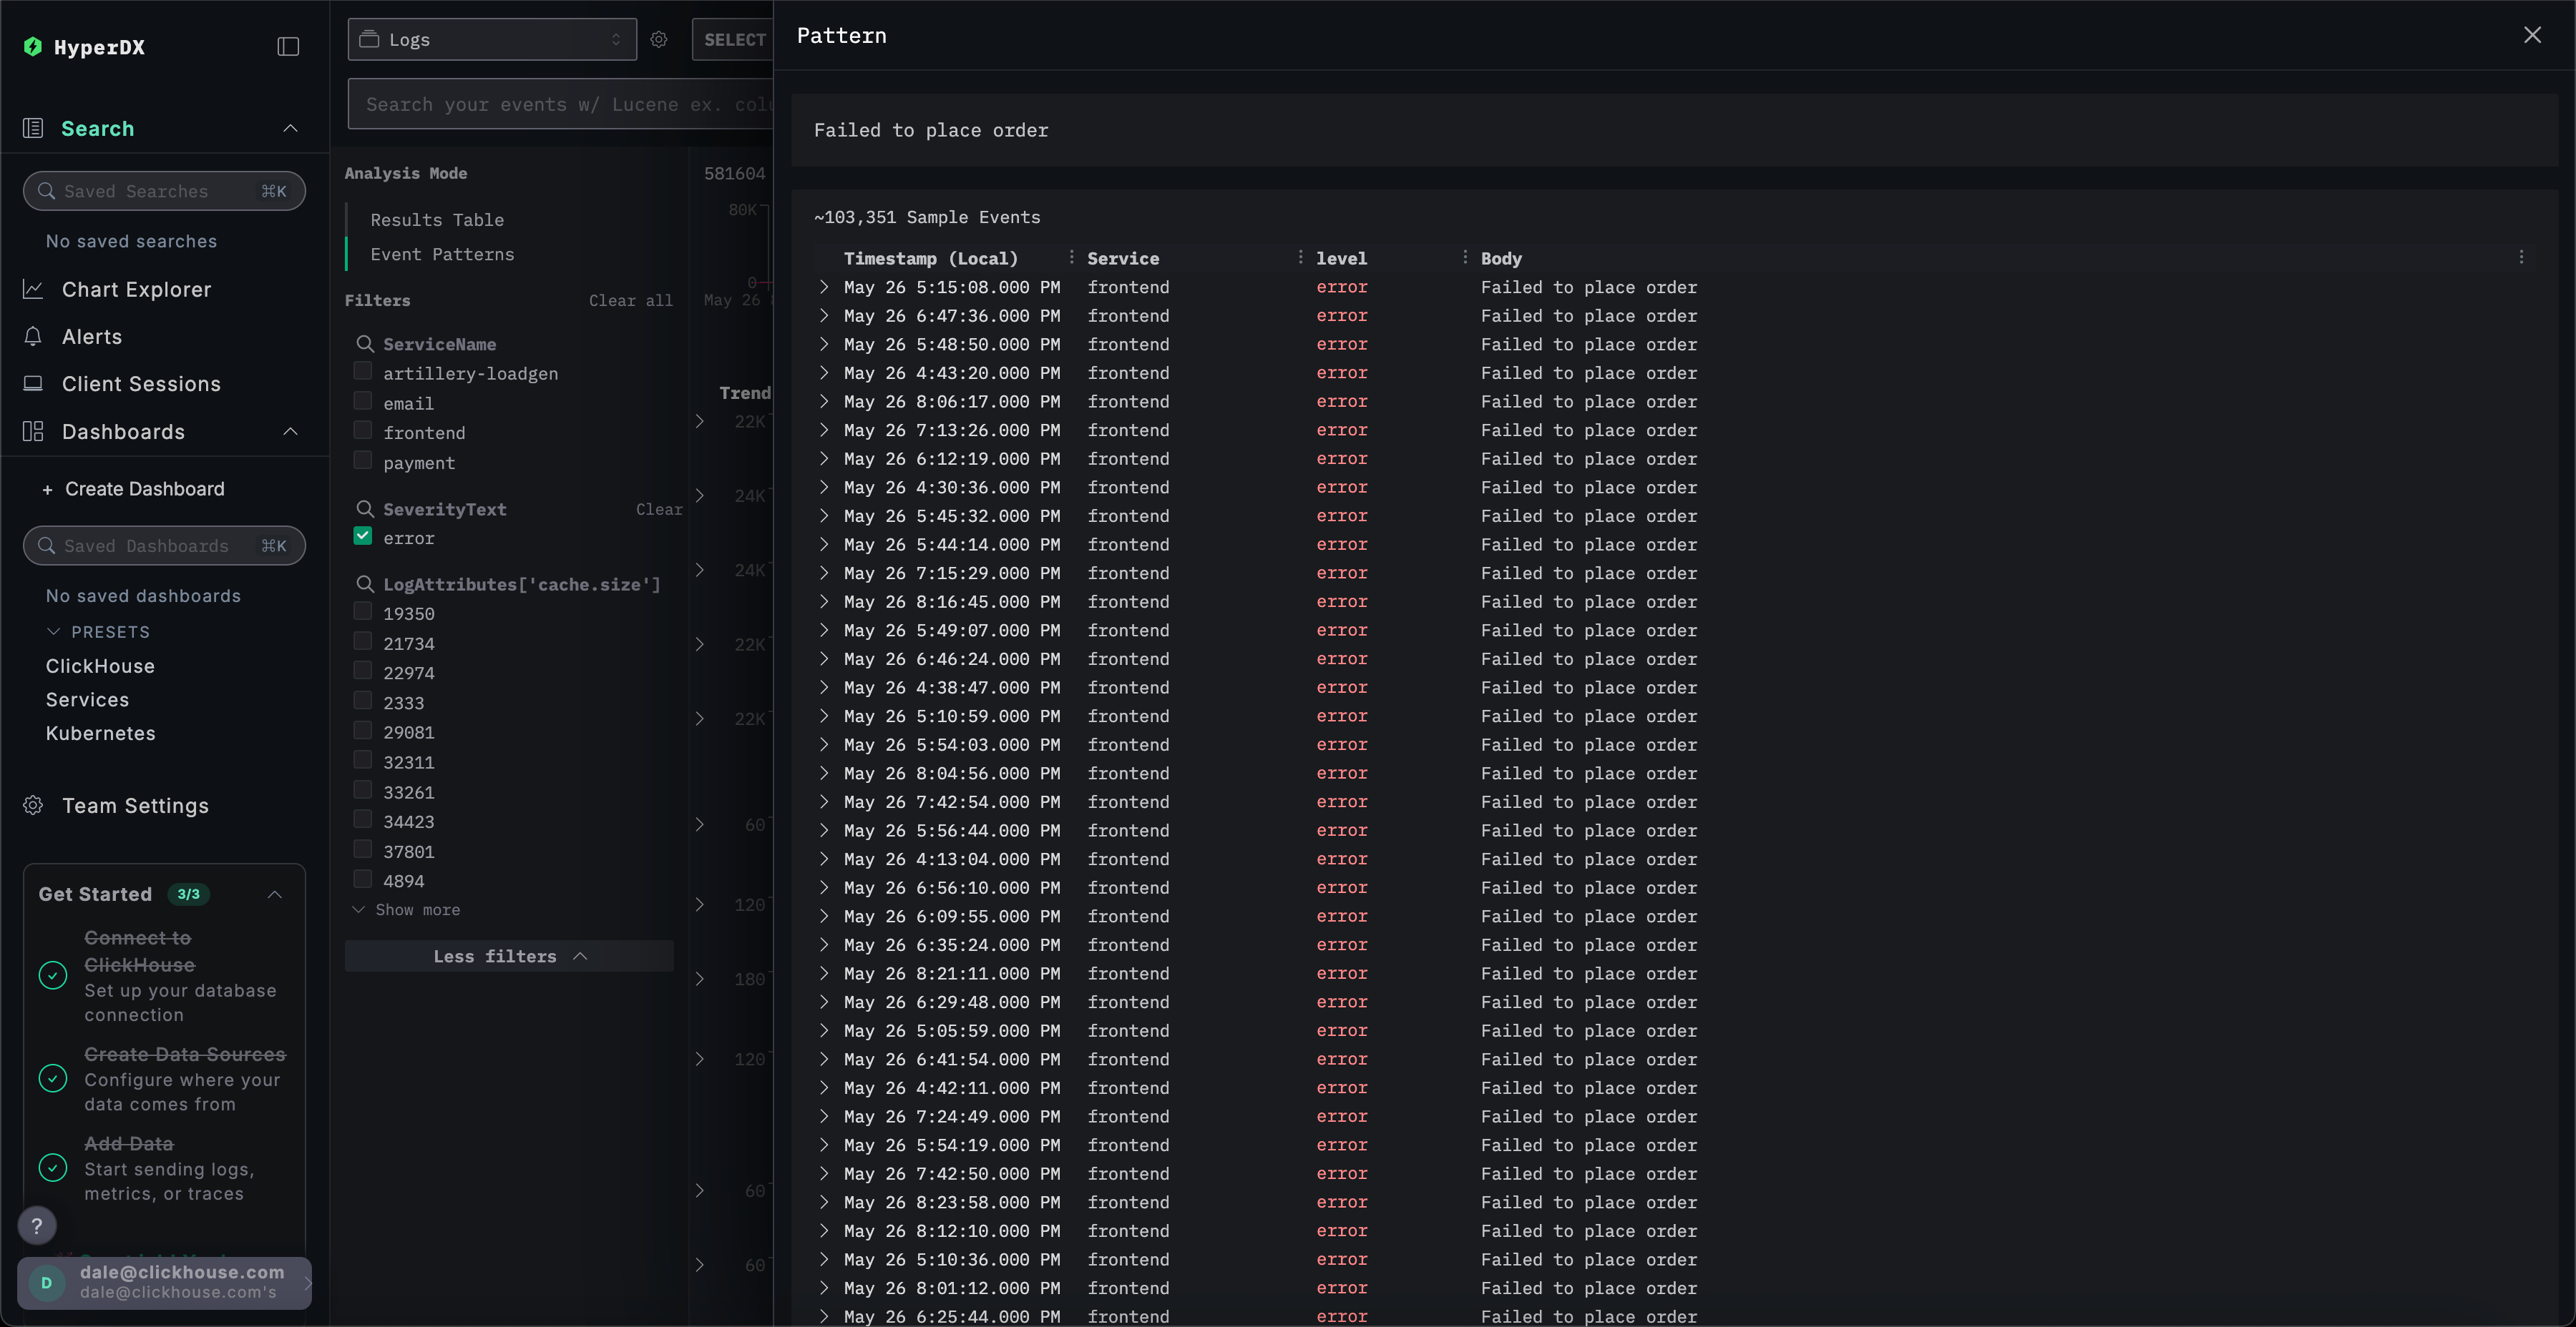This screenshot has width=2576, height=1327.
Task: Uncheck the error severity filter
Action: tap(363, 537)
